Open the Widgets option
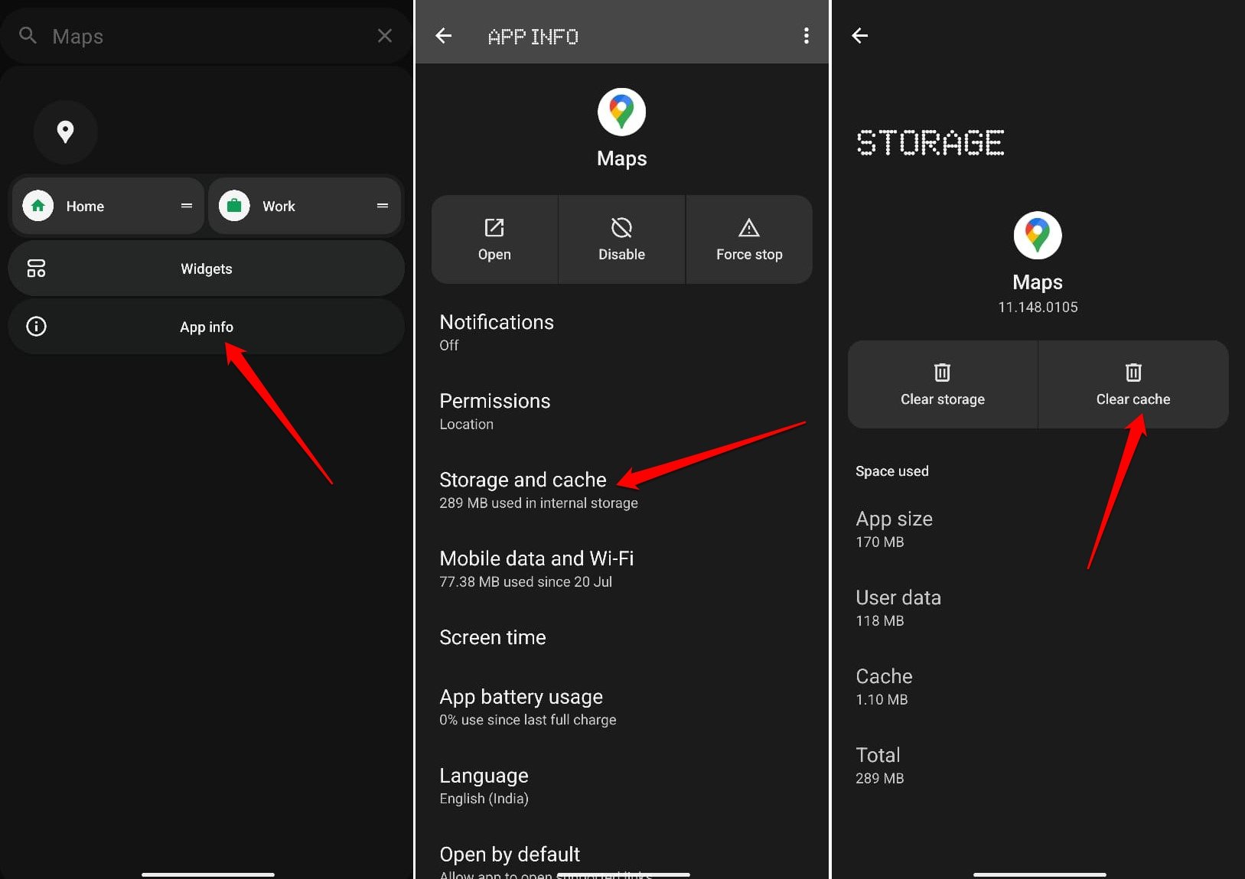 click(x=206, y=269)
